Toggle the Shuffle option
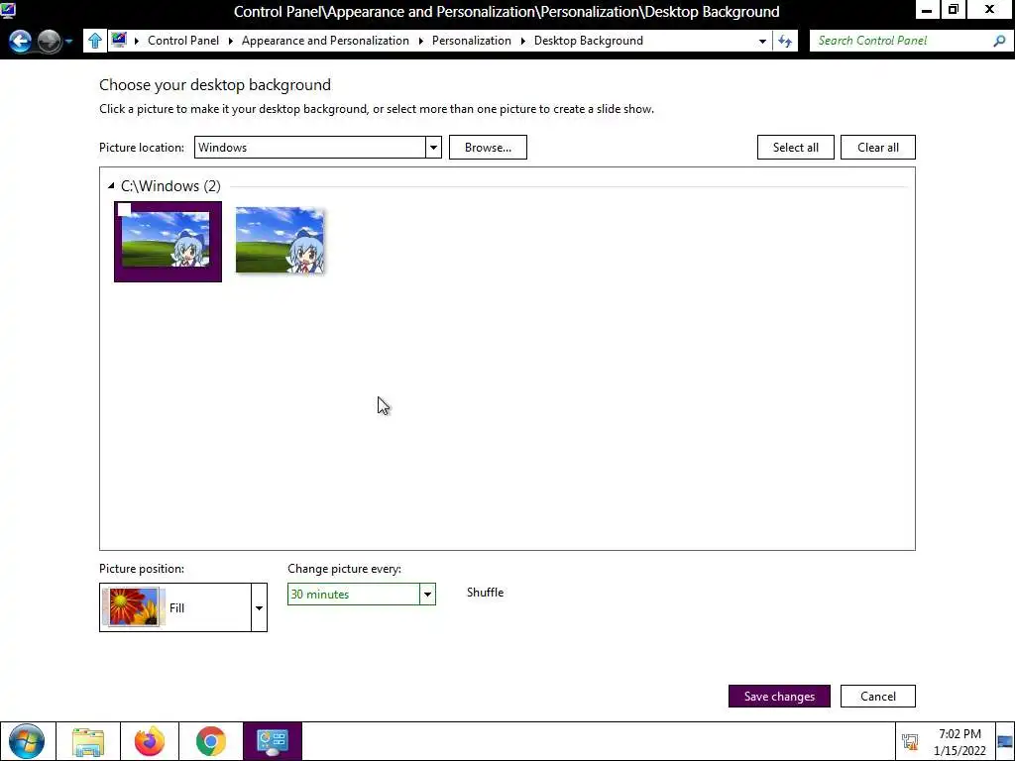The width and height of the screenshot is (1015, 761). coord(485,593)
